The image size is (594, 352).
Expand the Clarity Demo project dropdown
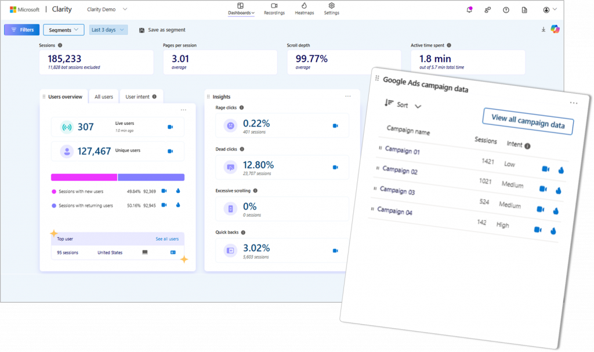107,9
